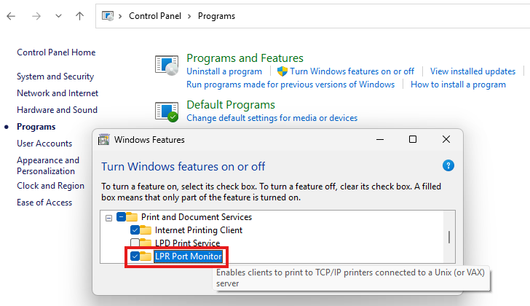Go up one level with Up arrow
The width and height of the screenshot is (530, 306).
[80, 16]
